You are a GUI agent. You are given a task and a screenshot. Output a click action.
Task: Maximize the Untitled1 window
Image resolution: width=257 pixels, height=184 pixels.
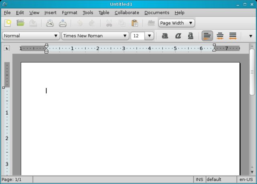[x=245, y=4]
